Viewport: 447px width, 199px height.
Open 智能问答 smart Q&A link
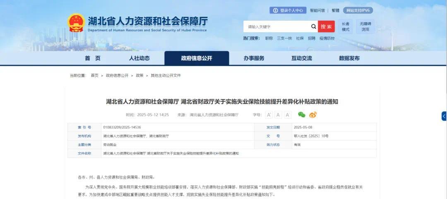tap(317, 10)
